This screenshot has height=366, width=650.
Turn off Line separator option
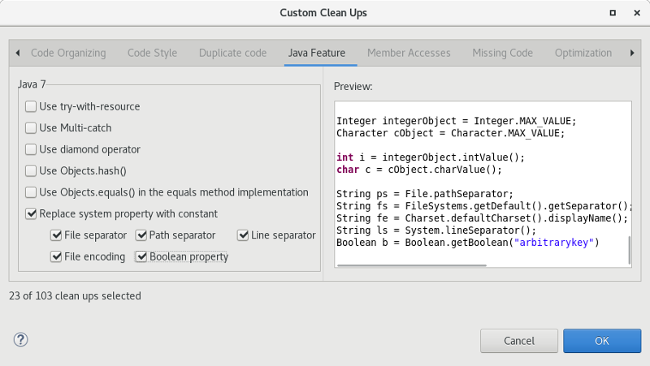coord(242,235)
